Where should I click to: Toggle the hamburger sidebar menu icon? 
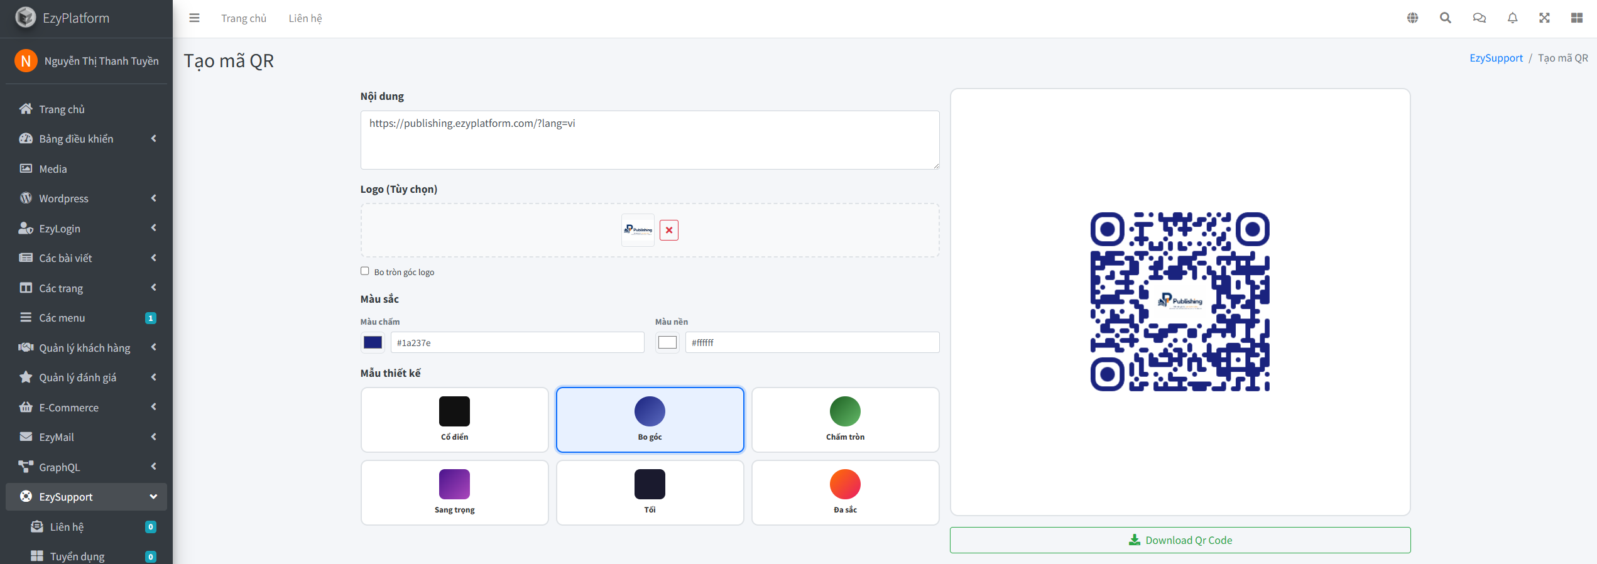click(x=194, y=18)
